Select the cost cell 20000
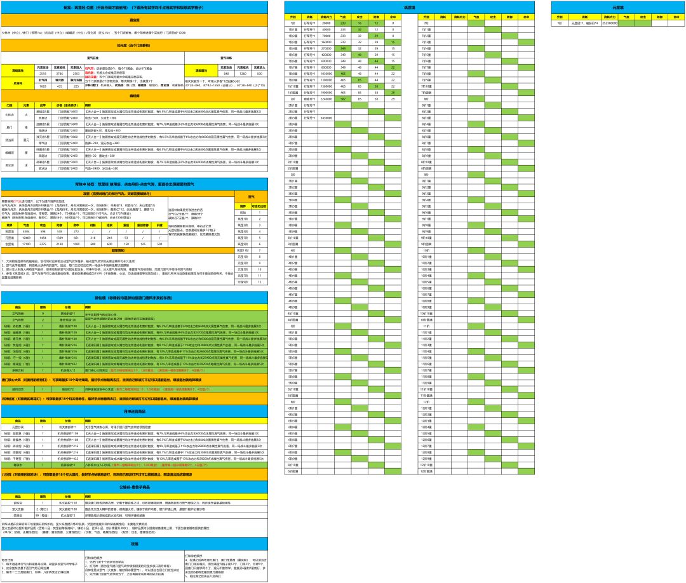This screenshot has height=583, width=686. tap(326, 23)
